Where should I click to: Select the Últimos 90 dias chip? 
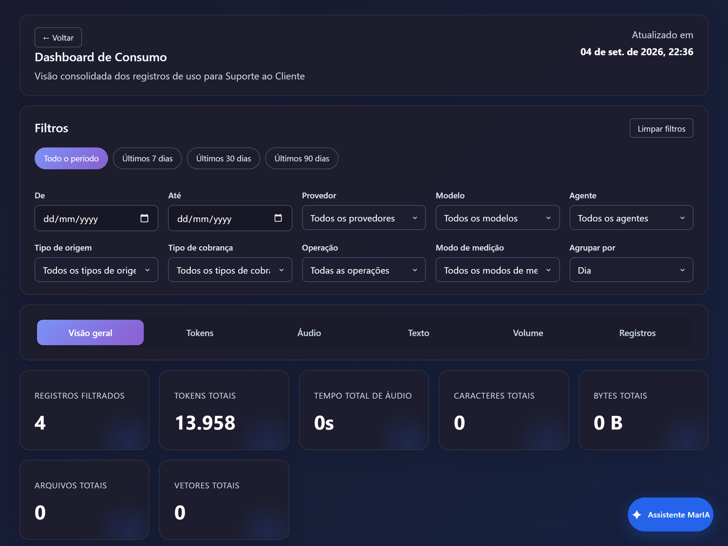pos(302,158)
